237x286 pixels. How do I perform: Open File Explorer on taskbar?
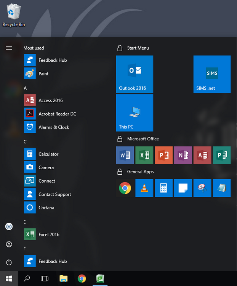pos(64,278)
